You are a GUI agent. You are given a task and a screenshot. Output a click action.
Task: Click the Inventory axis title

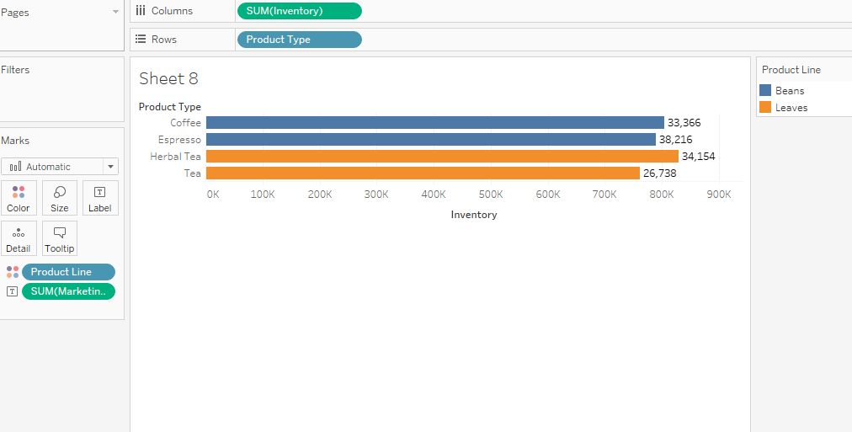[474, 215]
